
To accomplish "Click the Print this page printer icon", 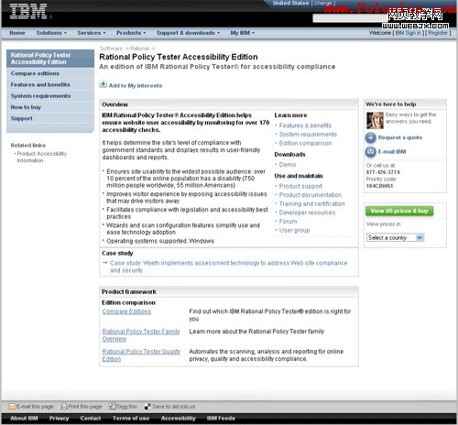I will (64, 407).
